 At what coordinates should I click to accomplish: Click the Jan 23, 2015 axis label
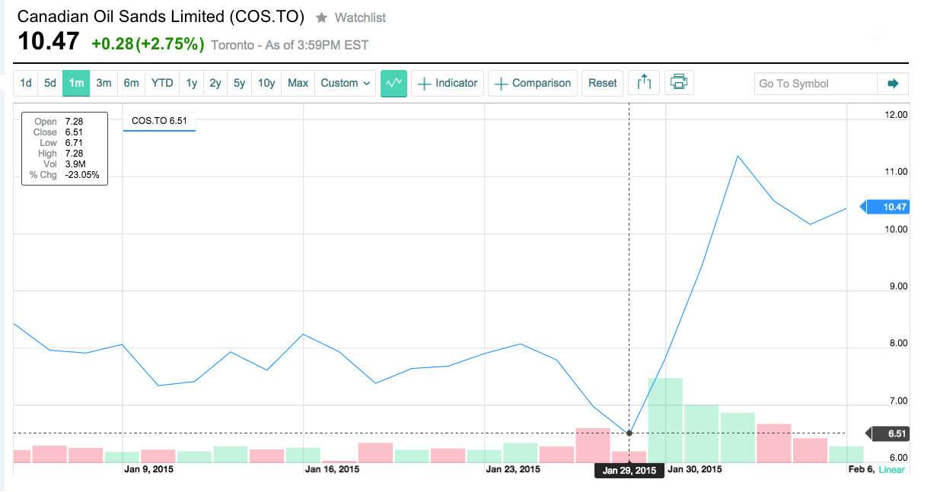(x=513, y=470)
